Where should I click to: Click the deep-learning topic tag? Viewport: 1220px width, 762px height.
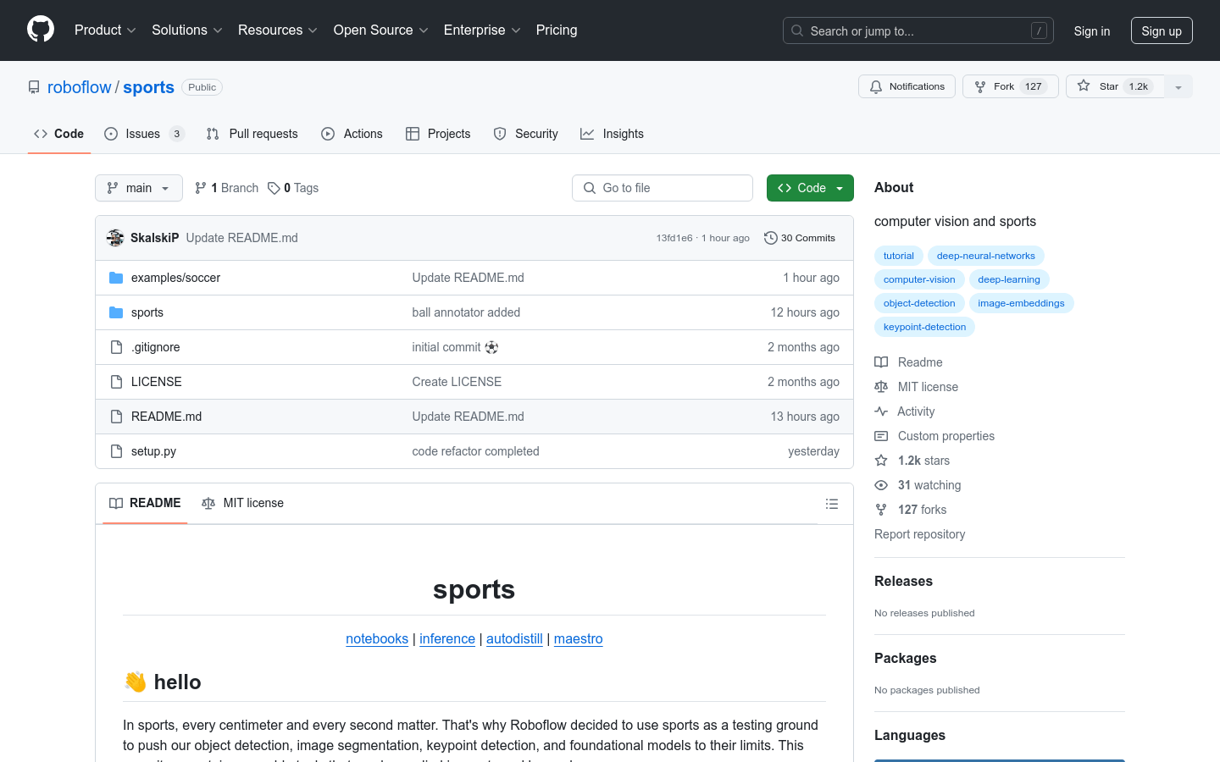1009,279
